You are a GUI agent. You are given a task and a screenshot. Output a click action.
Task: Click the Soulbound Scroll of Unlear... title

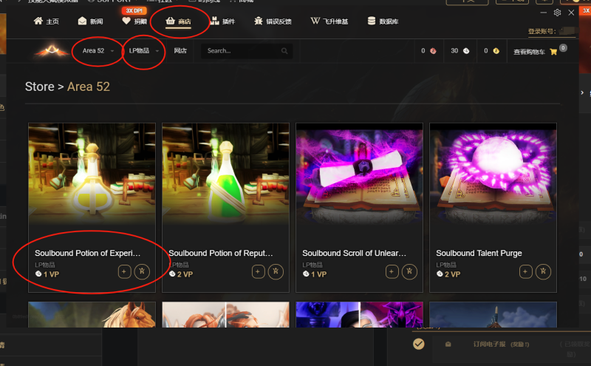355,253
